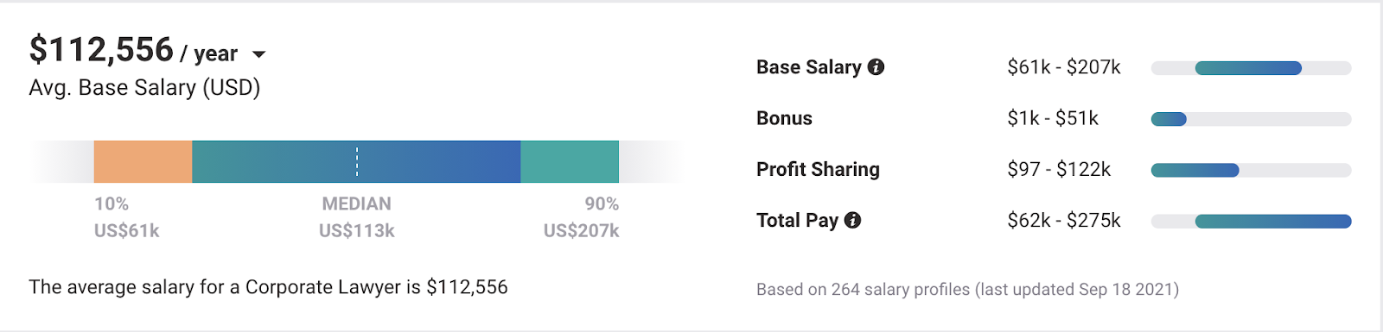
Task: Click the 10% US$61k label
Action: pos(127,217)
